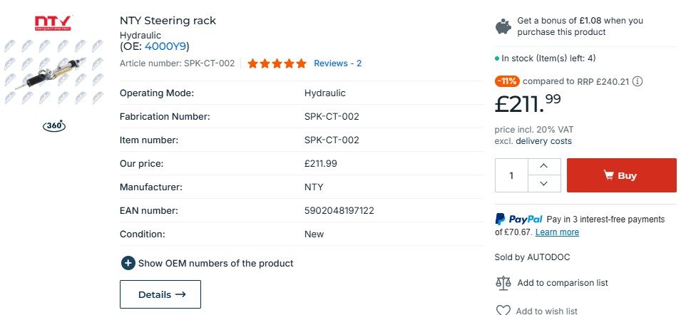This screenshot has height=315, width=681.
Task: Open the delivery costs link
Action: point(544,141)
